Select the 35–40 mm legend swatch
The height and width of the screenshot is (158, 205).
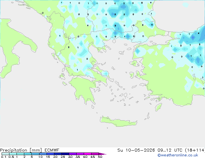(80, 154)
